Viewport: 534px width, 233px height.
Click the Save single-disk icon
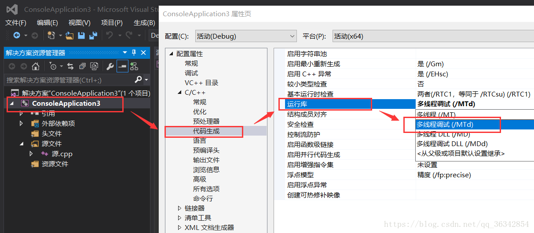81,35
